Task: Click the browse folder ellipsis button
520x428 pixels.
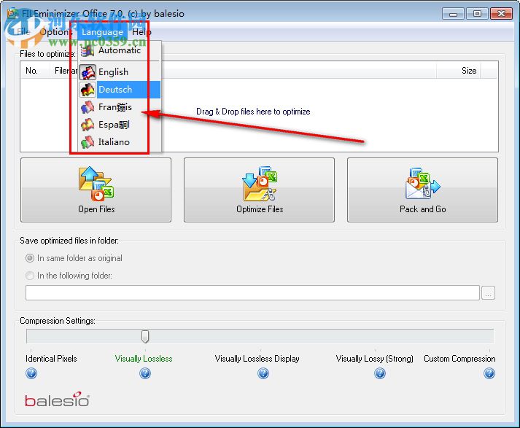Action: click(488, 293)
